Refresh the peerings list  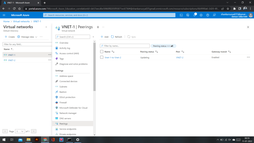coord(117,37)
